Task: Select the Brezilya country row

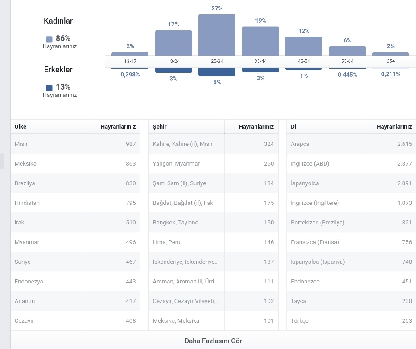Action: 75,183
